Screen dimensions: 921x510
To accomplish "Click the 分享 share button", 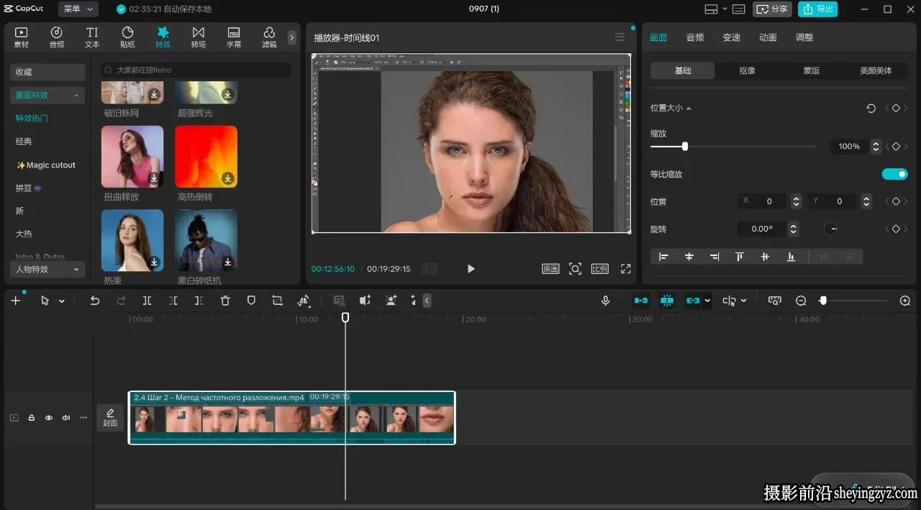I will tap(772, 9).
